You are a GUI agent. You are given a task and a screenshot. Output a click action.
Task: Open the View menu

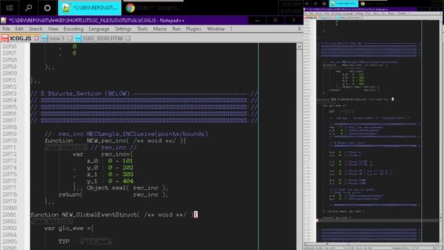[x=53, y=29]
